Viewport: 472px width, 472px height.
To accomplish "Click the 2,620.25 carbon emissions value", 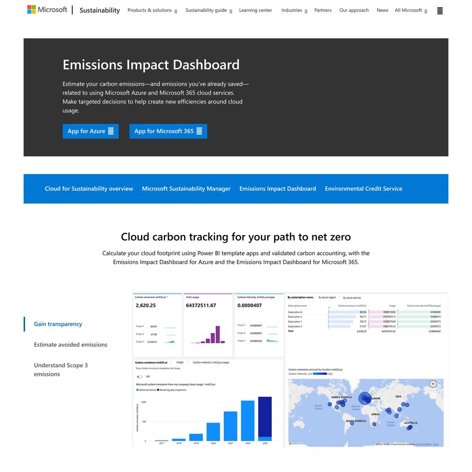I will click(x=146, y=305).
